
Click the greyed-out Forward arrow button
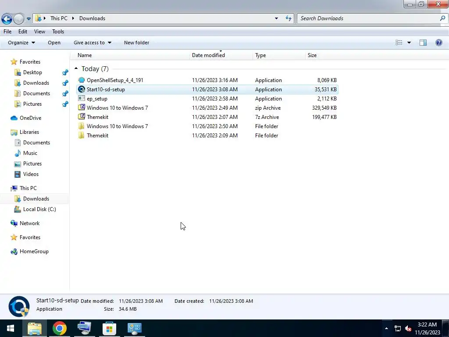pyautogui.click(x=19, y=19)
